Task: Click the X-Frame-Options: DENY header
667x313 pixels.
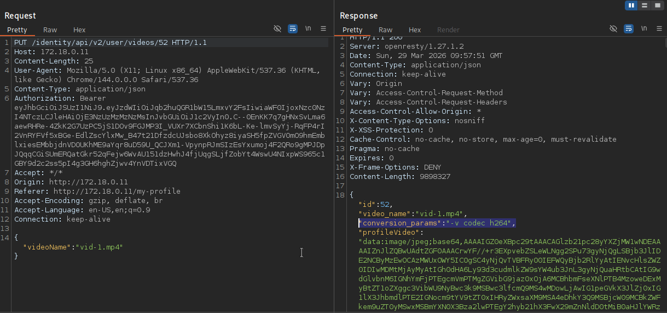Action: coord(396,167)
